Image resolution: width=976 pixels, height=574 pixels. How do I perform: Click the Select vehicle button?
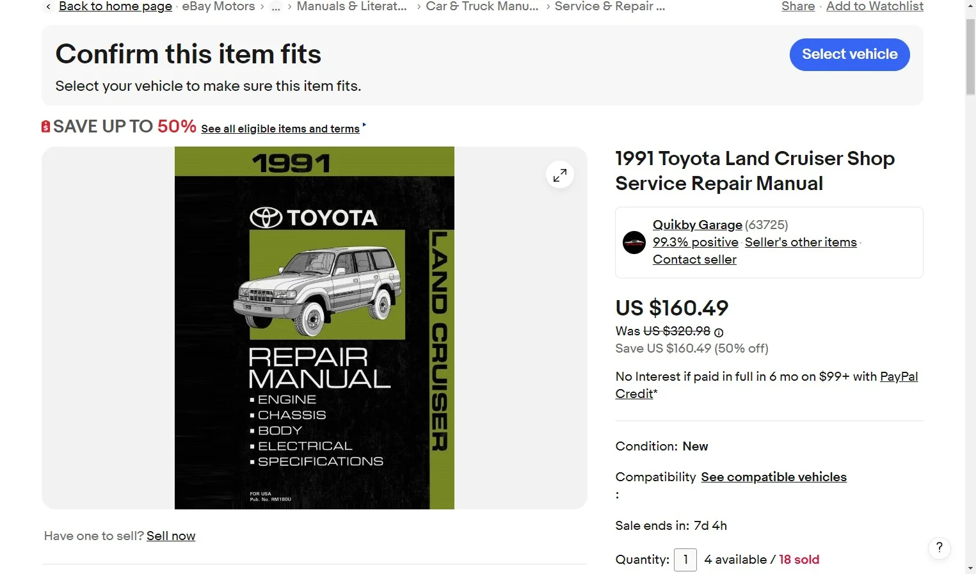(x=849, y=54)
